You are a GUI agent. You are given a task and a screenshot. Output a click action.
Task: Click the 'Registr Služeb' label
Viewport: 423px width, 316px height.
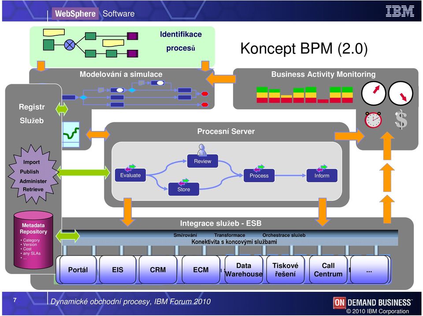point(32,113)
